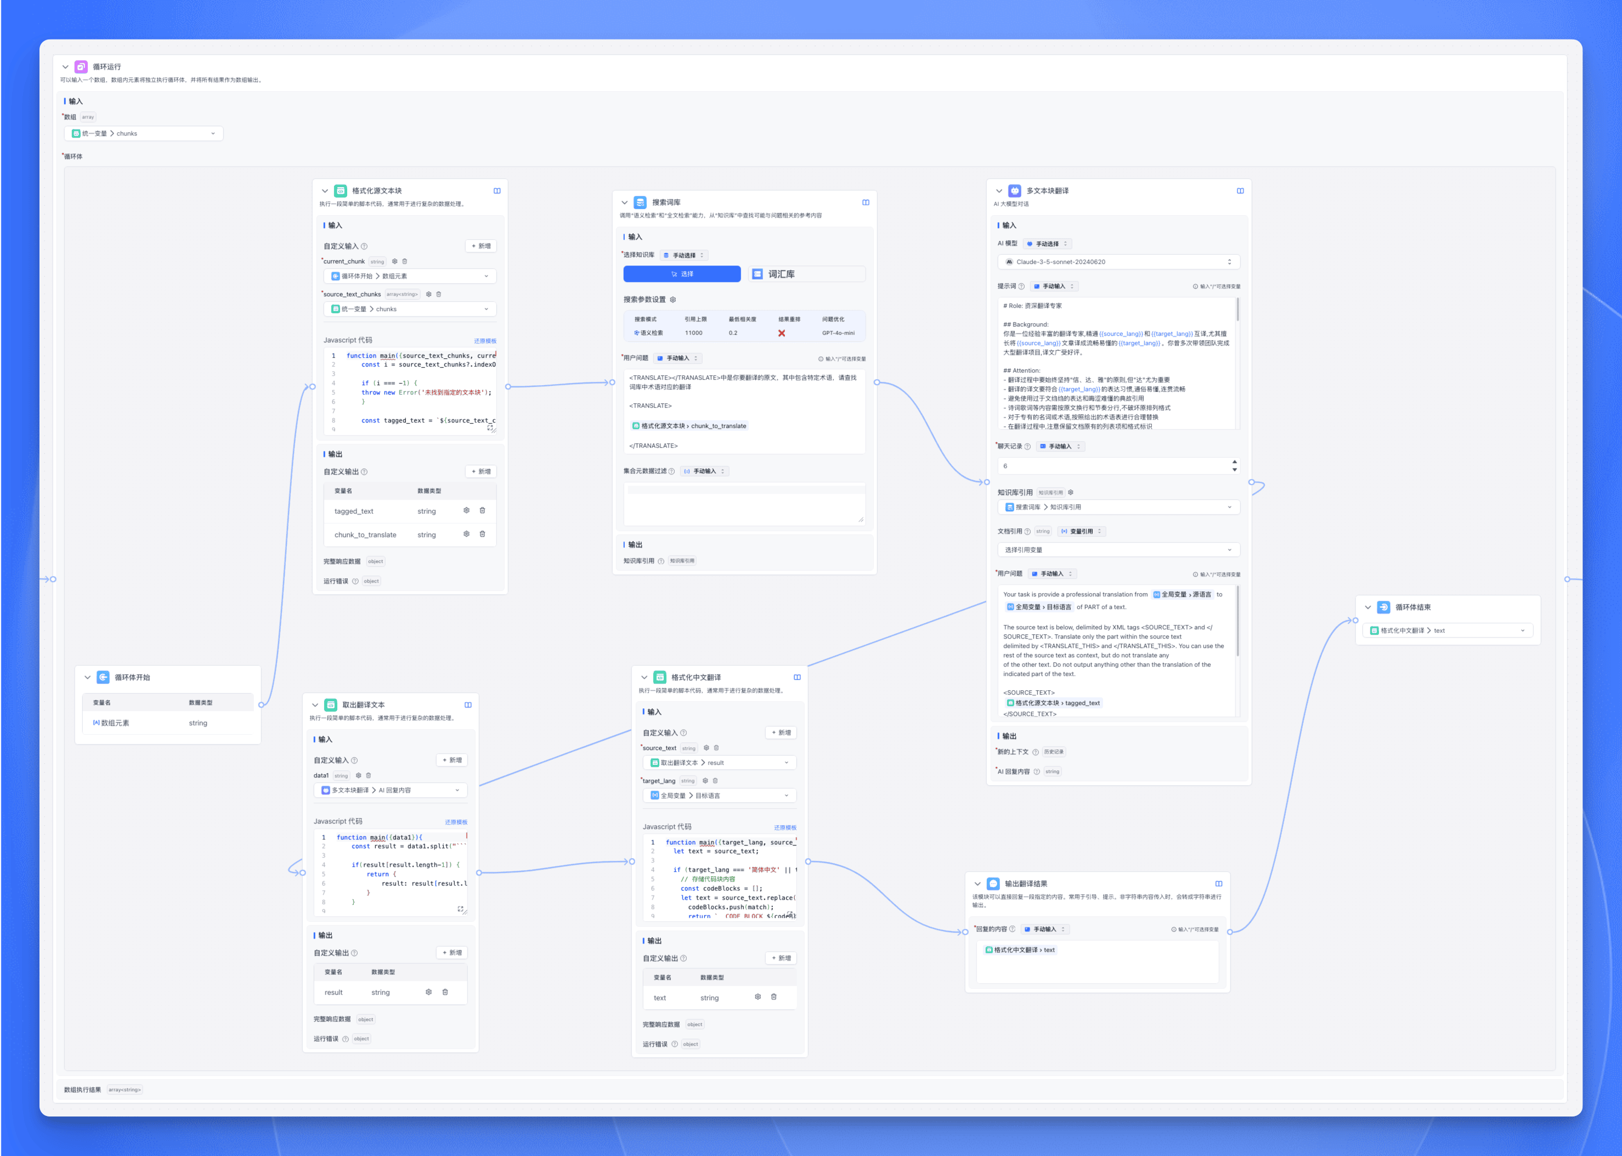Open gear beside 知识库引用 in 多文本块翻译
Viewport: 1622px width, 1156px height.
pyautogui.click(x=1070, y=493)
